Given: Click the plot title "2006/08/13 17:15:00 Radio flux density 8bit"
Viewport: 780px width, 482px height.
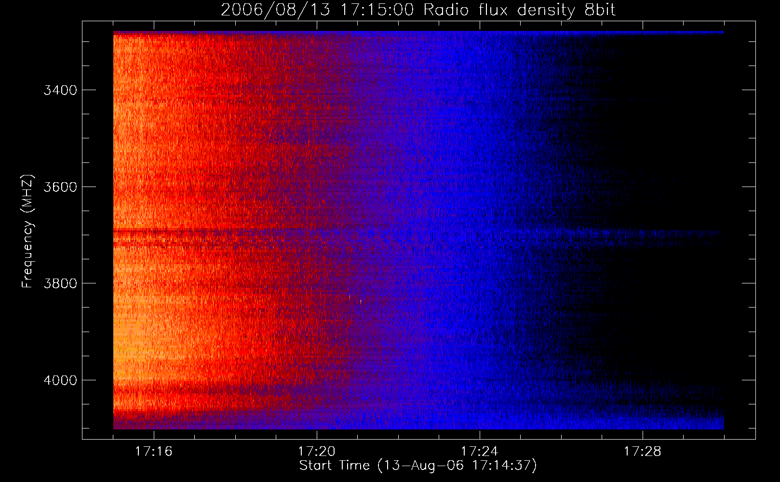Looking at the screenshot, I should coord(418,10).
